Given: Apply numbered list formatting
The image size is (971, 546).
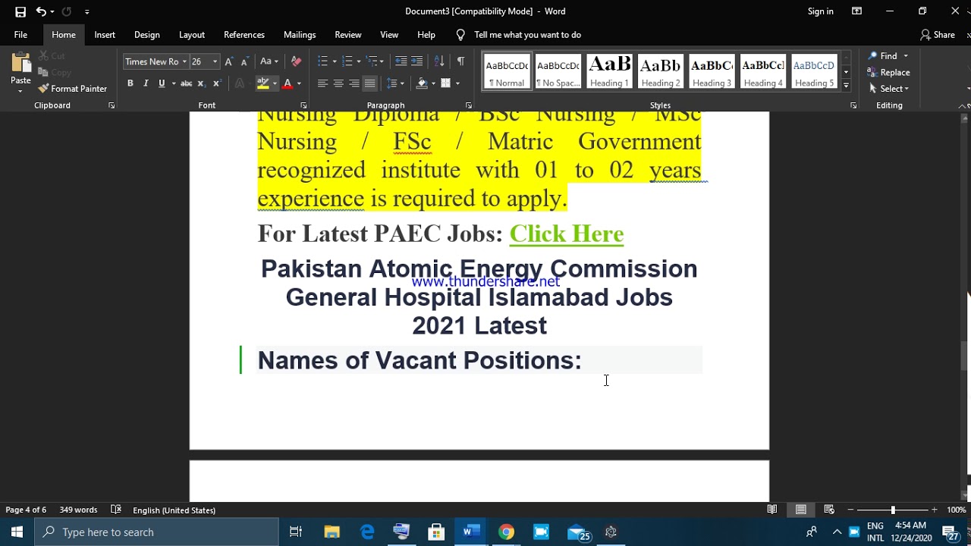Looking at the screenshot, I should (347, 61).
